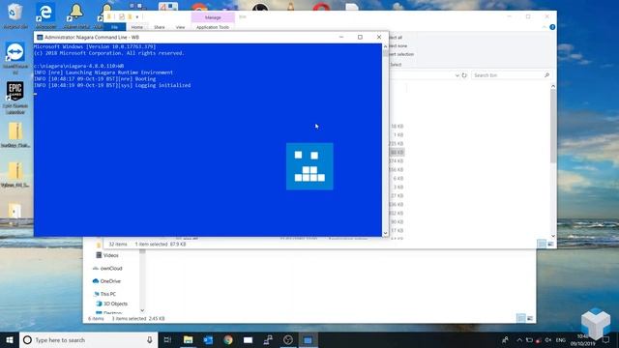Image resolution: width=619 pixels, height=348 pixels.
Task: Click the Logging initialized console line
Action: click(112, 85)
